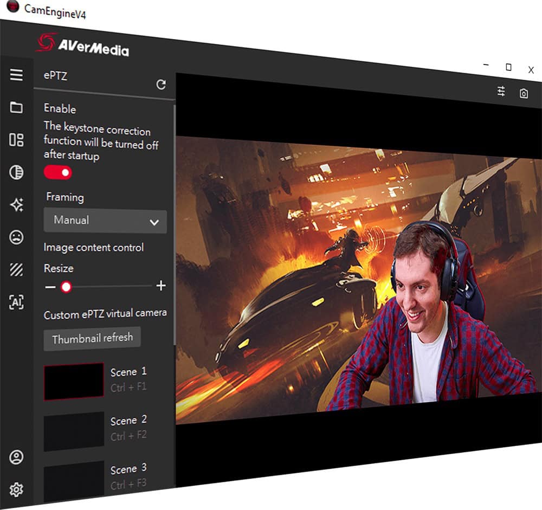This screenshot has height=510, width=542.
Task: Click the AVerMedia logo
Action: pyautogui.click(x=83, y=45)
